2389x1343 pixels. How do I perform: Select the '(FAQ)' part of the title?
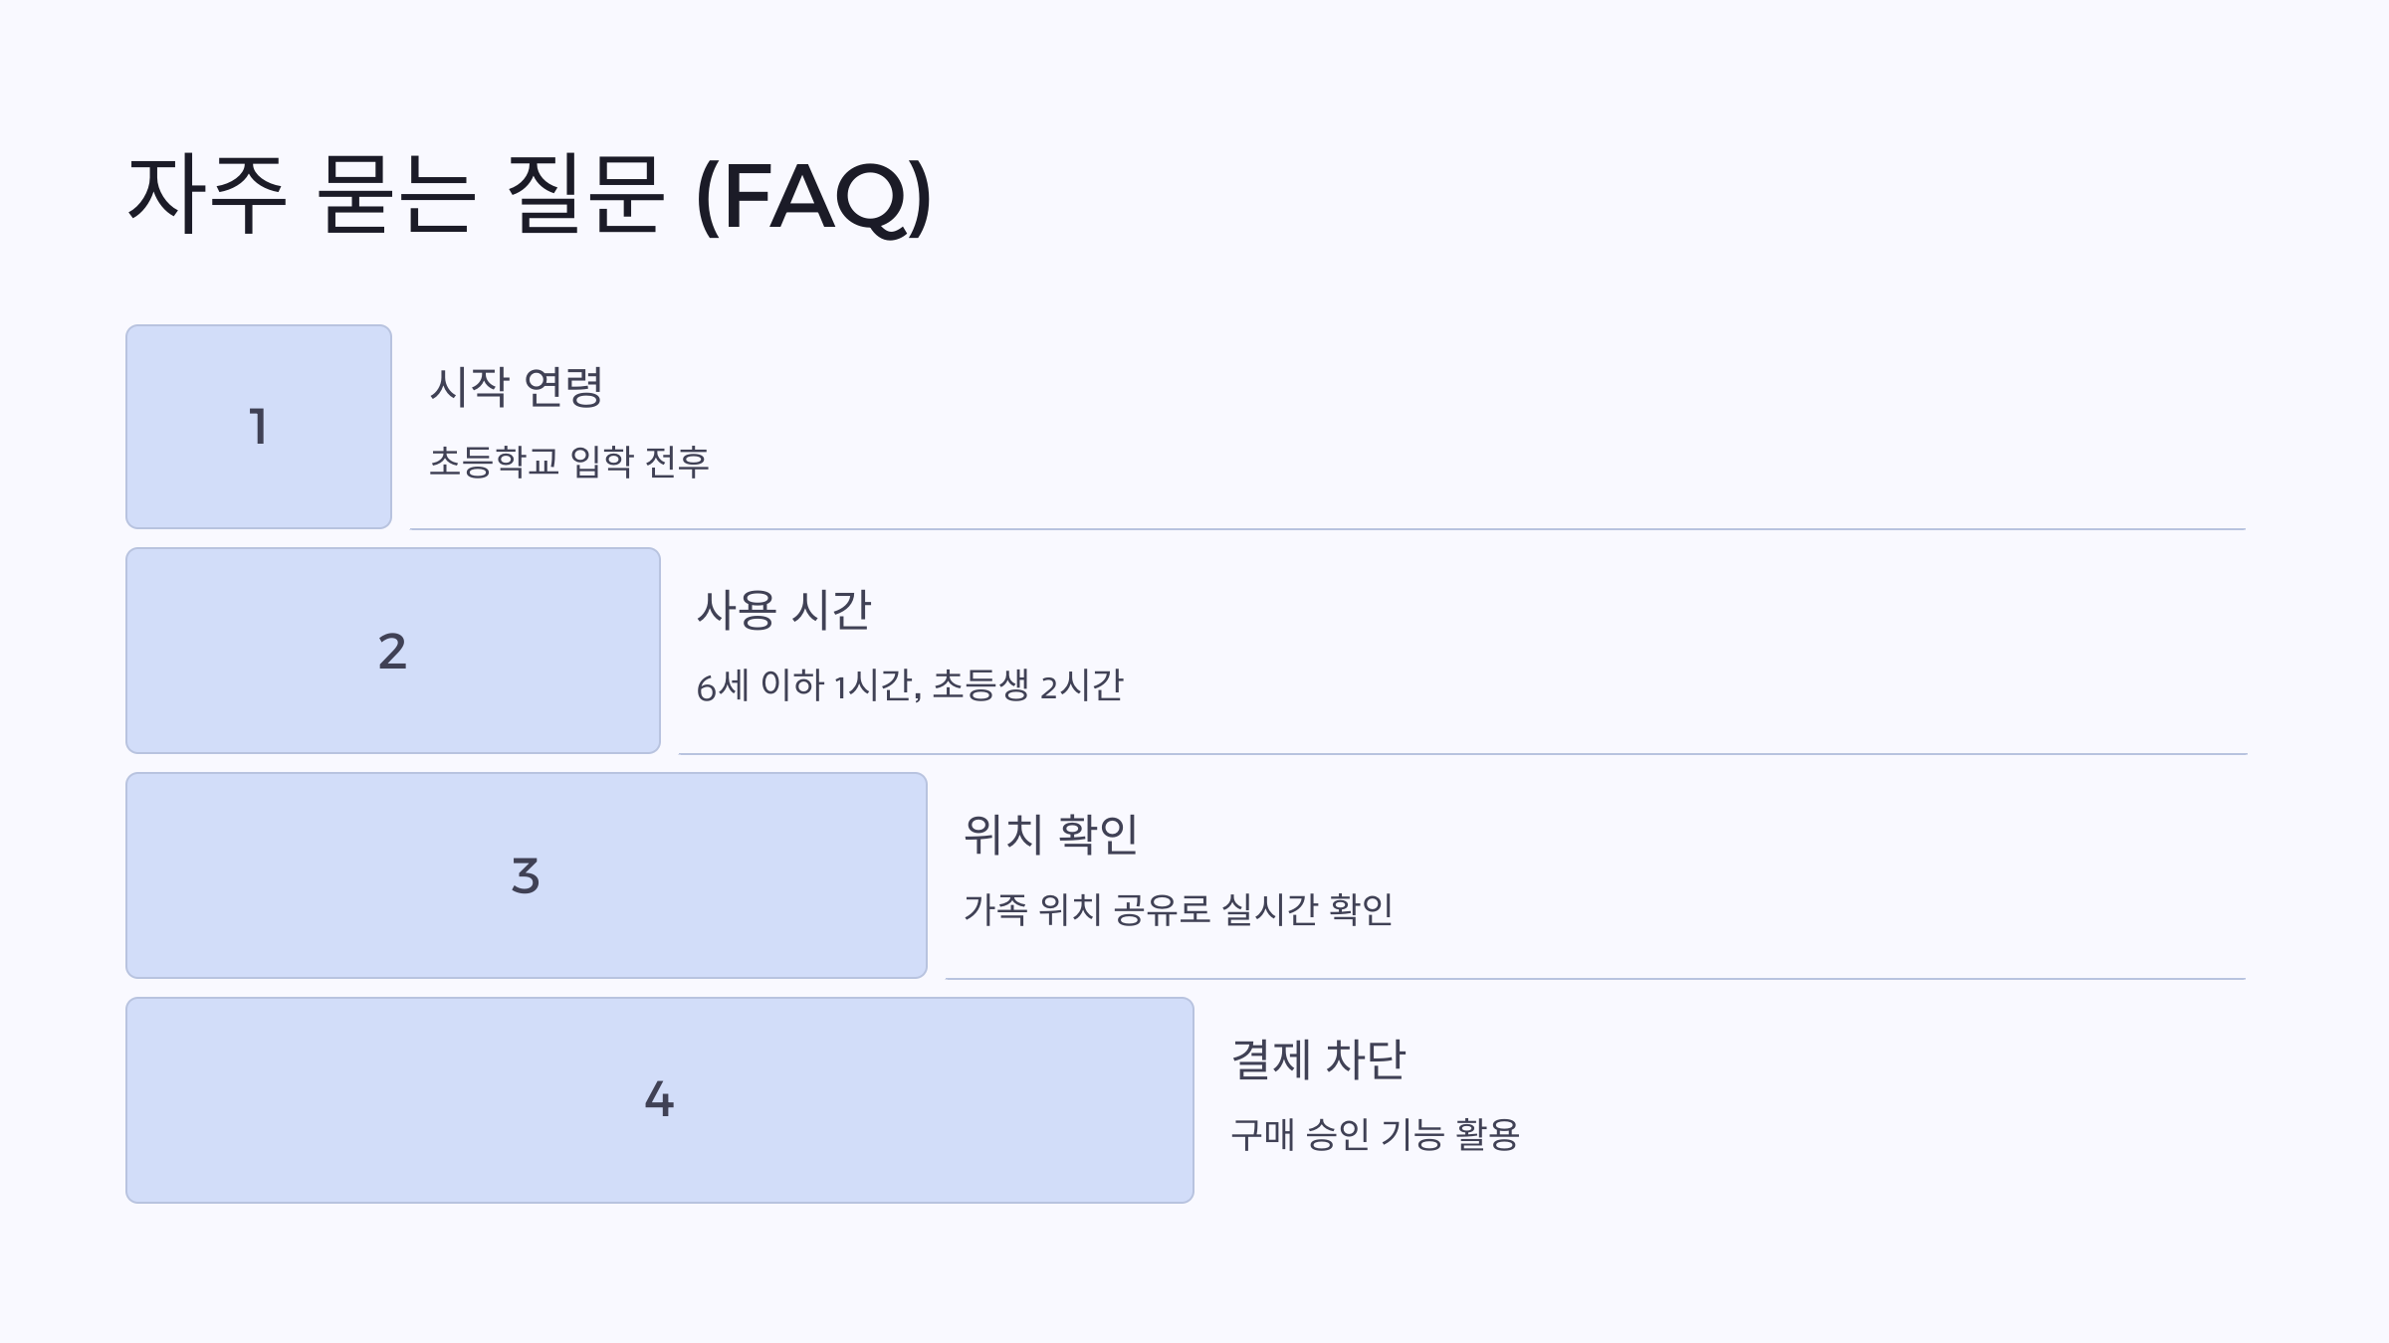click(814, 197)
